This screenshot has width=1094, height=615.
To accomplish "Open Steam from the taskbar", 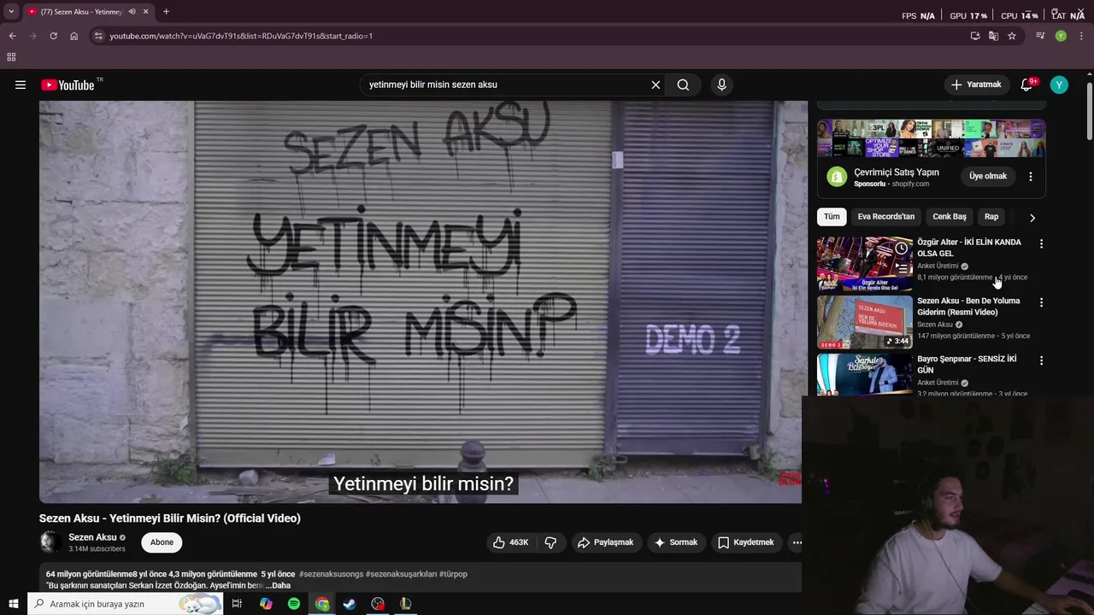I will [350, 604].
